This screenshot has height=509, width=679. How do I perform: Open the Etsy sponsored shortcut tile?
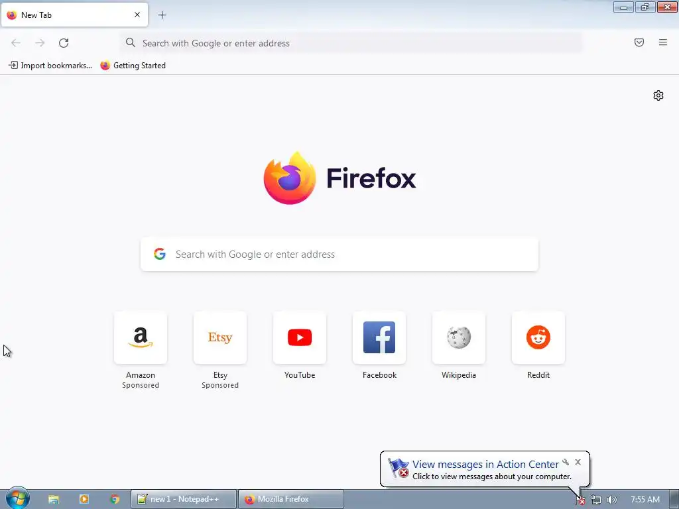(220, 337)
